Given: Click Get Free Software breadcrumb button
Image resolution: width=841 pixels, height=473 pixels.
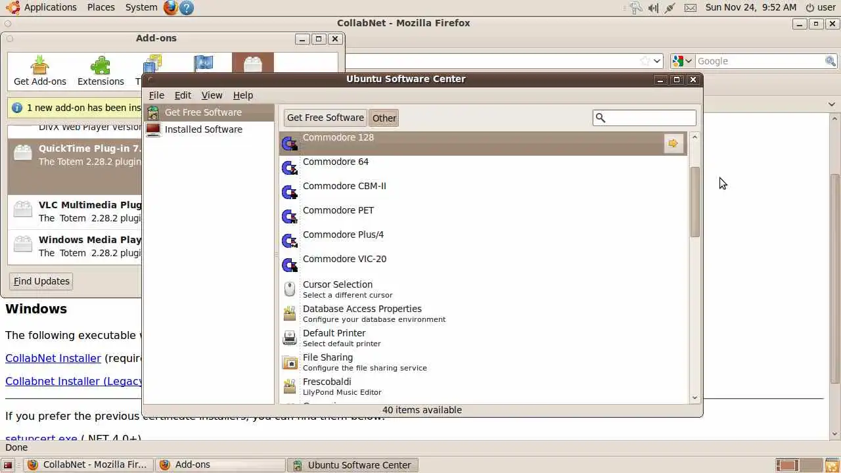Looking at the screenshot, I should tap(325, 118).
